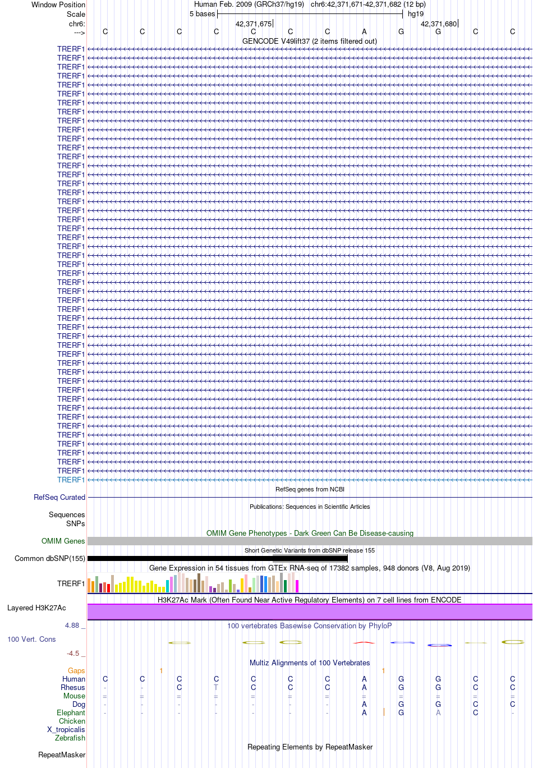The height and width of the screenshot is (768, 533).
Task: Click the Zebrafish species label
Action: [70, 738]
